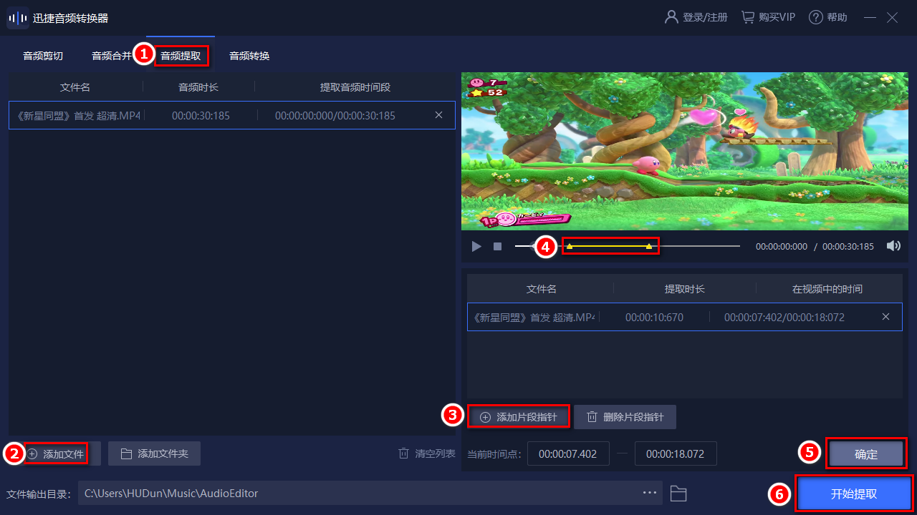The width and height of the screenshot is (917, 515).
Task: Edit the end time field 00:00:18.072
Action: tap(676, 453)
